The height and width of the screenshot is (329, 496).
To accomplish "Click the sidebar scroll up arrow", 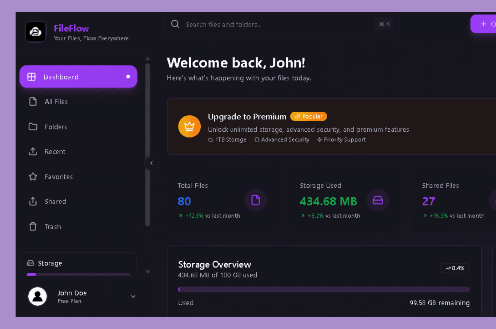I will click(x=148, y=58).
